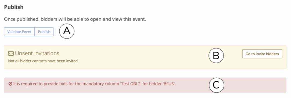Click 'Not all bidder contacts have been invited'

pyautogui.click(x=44, y=61)
